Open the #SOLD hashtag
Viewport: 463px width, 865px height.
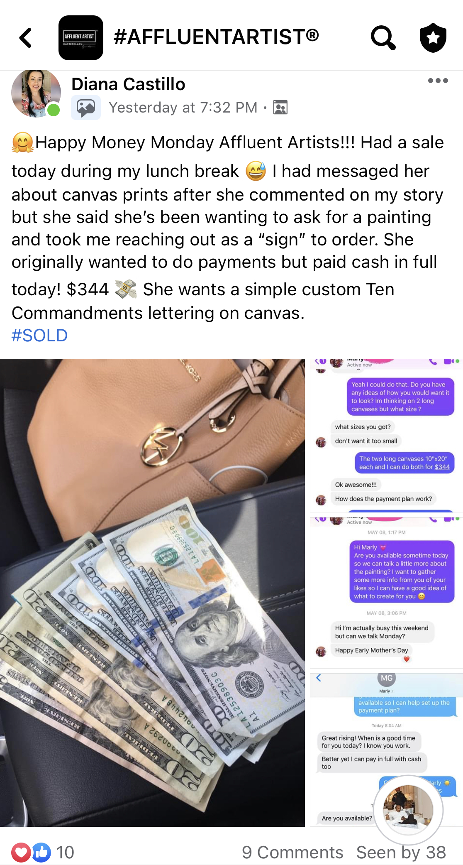pyautogui.click(x=39, y=336)
